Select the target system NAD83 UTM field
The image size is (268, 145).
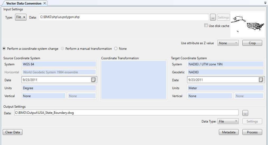pyautogui.click(x=225, y=64)
